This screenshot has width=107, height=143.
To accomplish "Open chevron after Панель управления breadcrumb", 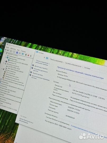I will point(64,62).
